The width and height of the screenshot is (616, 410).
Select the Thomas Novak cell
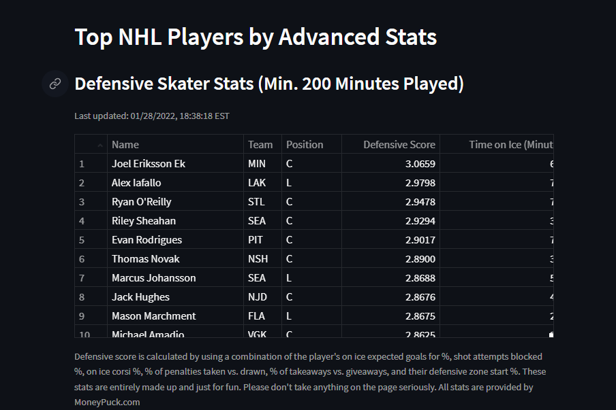pyautogui.click(x=145, y=259)
